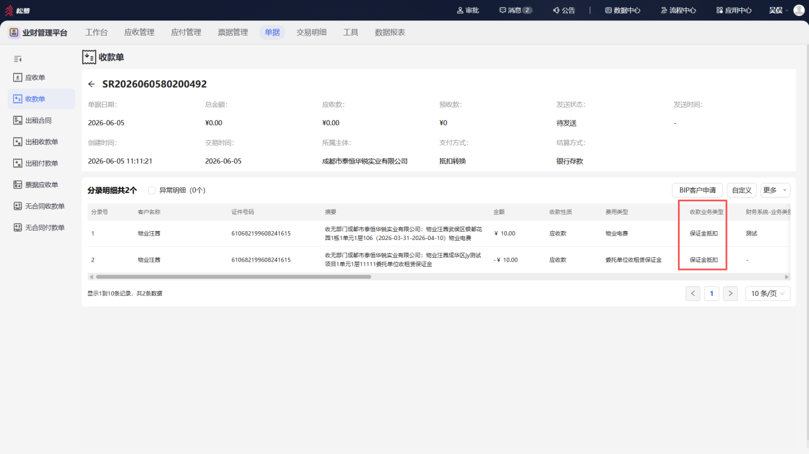The image size is (809, 454).
Task: Click document number SR2026060580200492
Action: (x=155, y=84)
